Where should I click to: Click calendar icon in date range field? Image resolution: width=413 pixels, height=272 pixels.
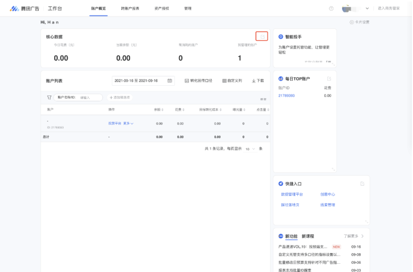click(x=170, y=81)
